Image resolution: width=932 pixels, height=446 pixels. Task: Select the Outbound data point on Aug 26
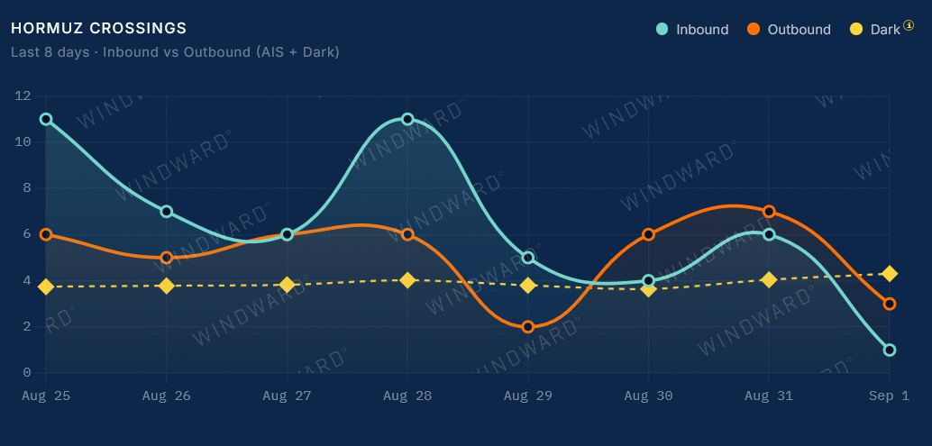tap(167, 258)
